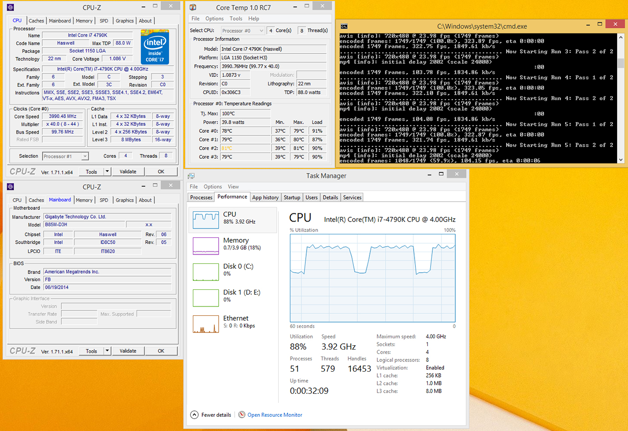Open View menu in Task Manager
This screenshot has height=431, width=628.
pyautogui.click(x=233, y=187)
